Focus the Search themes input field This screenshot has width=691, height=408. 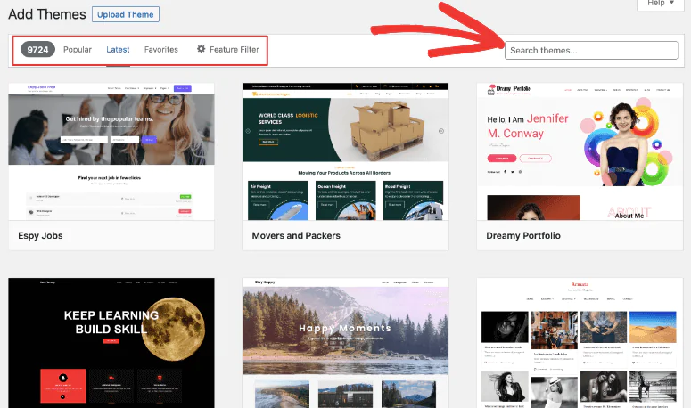591,50
